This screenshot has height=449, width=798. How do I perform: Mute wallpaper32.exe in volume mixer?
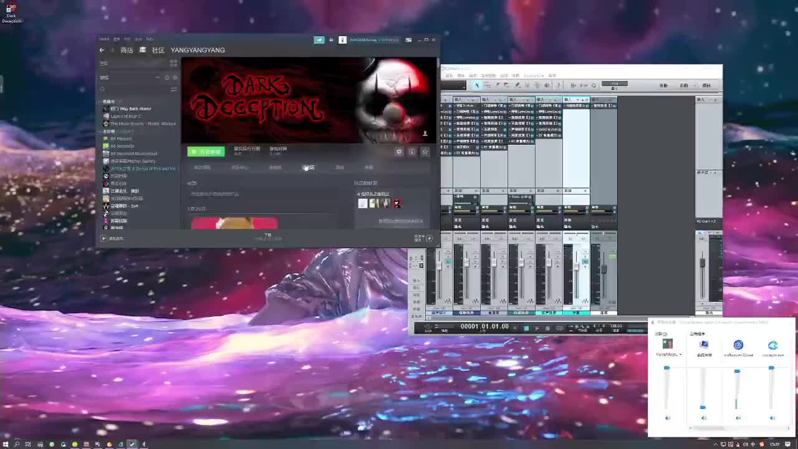pos(738,418)
